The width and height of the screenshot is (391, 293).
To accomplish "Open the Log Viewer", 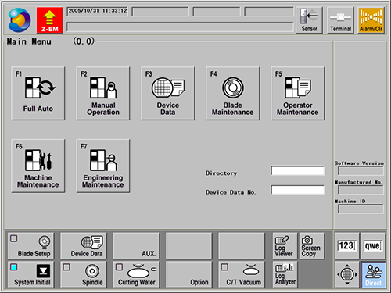I will point(285,246).
